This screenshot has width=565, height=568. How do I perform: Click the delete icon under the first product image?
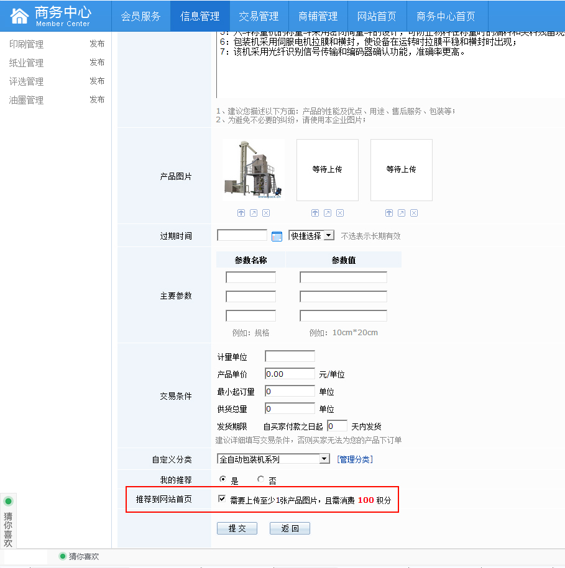click(x=266, y=213)
